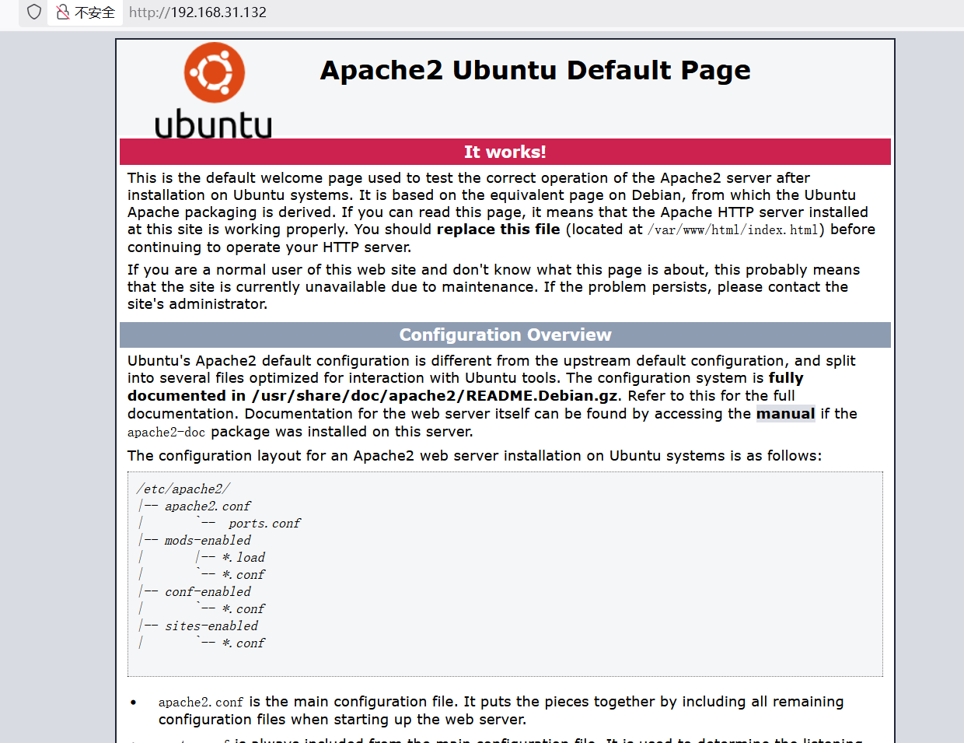Click the *.load entry in config tree
Screen dimensions: 964x743
pos(243,557)
